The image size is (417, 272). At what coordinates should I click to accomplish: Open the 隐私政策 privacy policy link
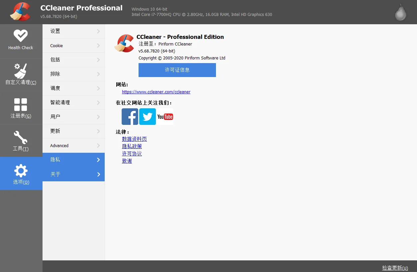pos(132,146)
